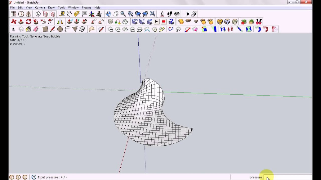Open the Window menu
The image size is (321, 180).
(x=73, y=7)
